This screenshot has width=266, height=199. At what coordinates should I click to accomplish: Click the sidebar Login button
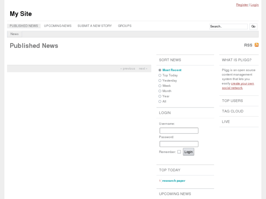point(188,152)
